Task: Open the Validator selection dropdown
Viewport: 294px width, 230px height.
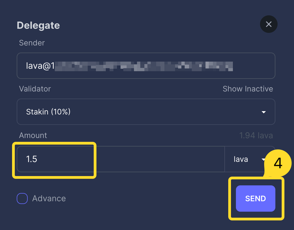Action: point(146,112)
